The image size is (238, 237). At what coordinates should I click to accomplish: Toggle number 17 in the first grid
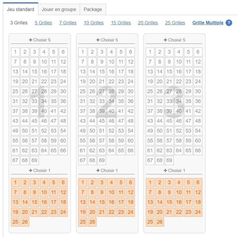54,72
